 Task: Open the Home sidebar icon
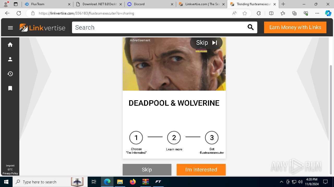10,45
